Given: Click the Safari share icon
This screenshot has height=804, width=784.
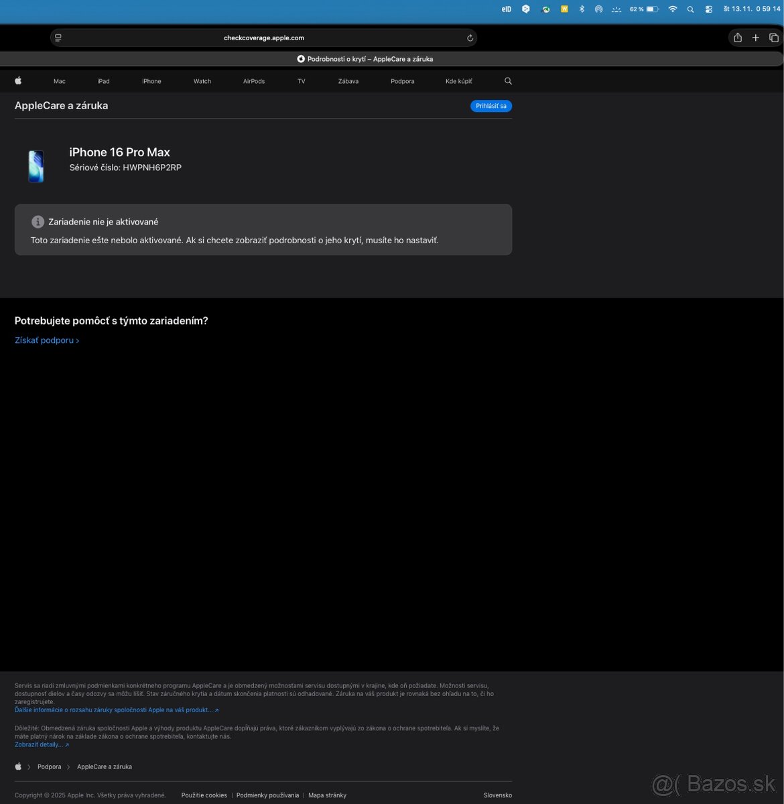Looking at the screenshot, I should (x=738, y=38).
